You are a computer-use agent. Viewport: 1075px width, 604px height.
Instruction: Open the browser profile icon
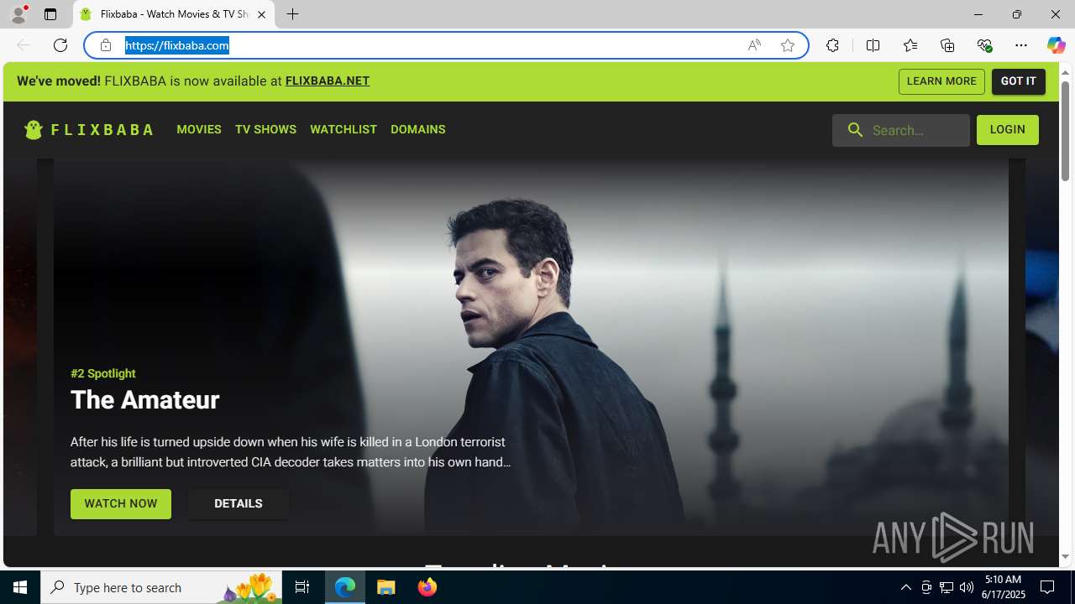18,14
